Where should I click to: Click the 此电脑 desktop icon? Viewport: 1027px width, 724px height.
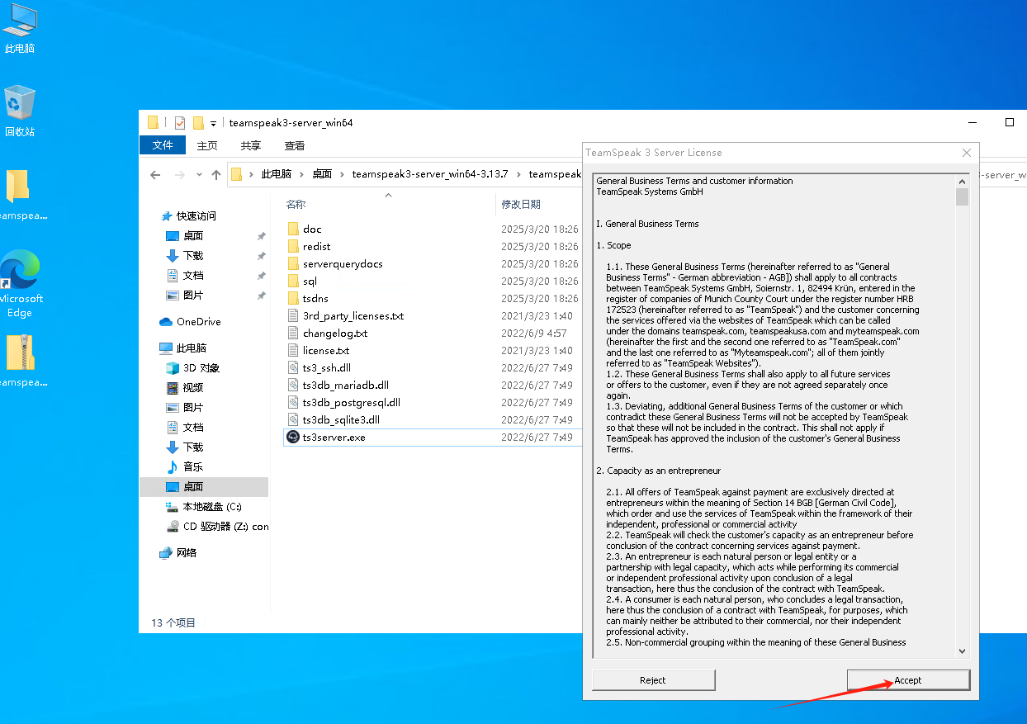click(x=20, y=30)
